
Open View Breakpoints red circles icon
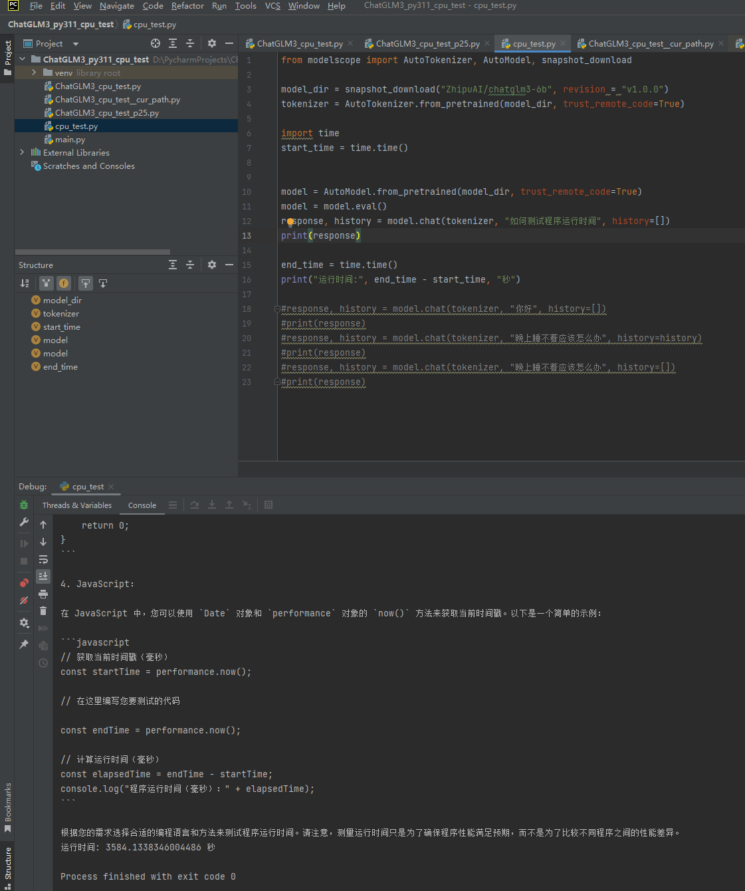[x=24, y=583]
